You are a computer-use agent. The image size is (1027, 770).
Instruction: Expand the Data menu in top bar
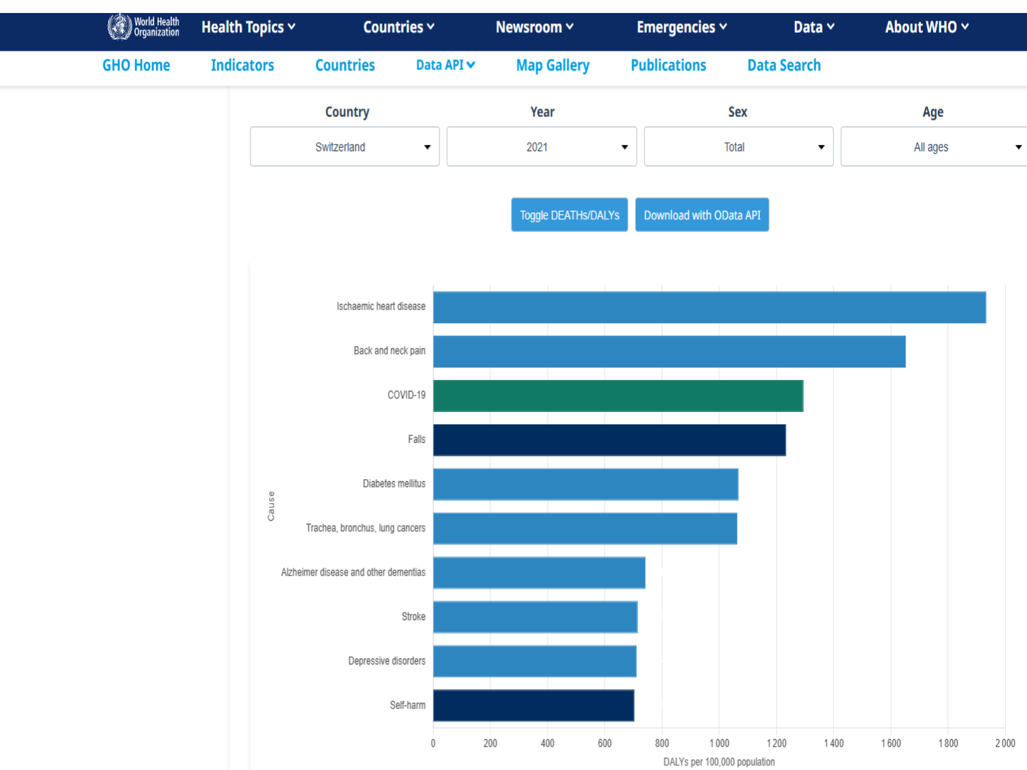tap(813, 27)
